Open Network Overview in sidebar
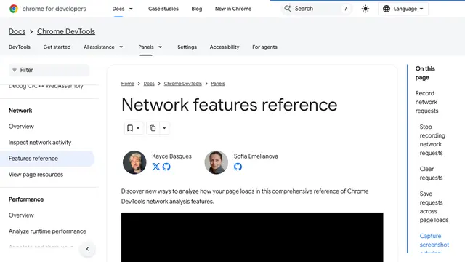The height and width of the screenshot is (262, 465). [21, 127]
